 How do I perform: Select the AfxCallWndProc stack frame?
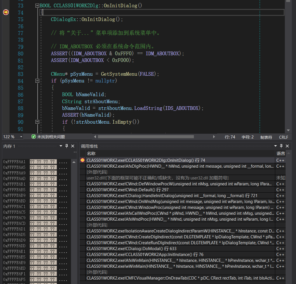[180, 213]
